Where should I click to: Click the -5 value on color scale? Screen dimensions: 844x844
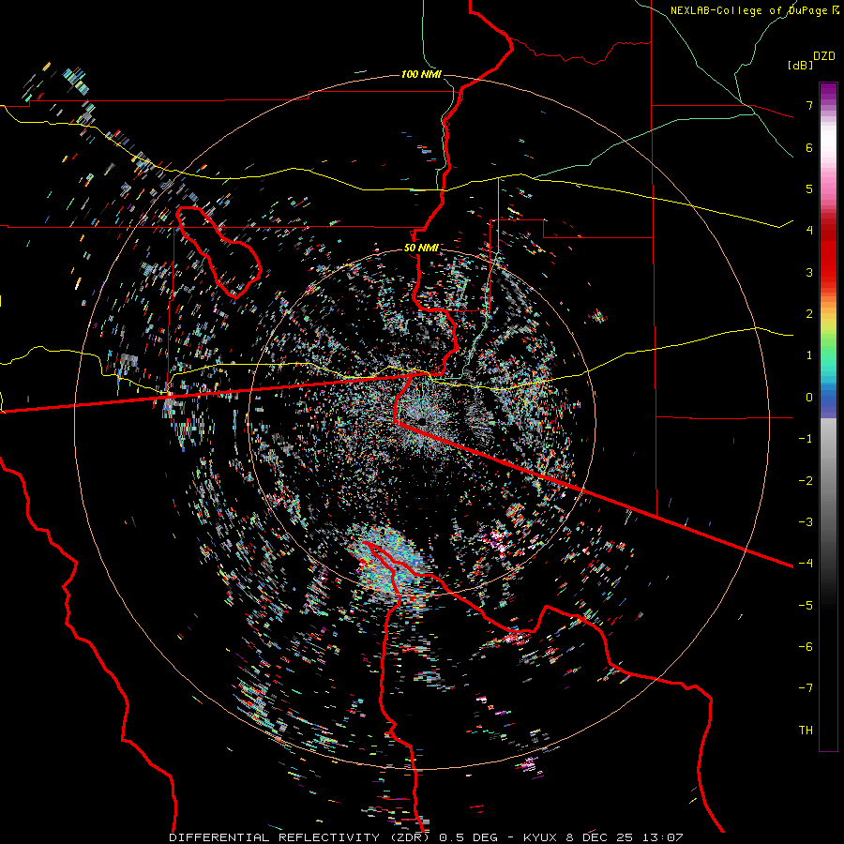[806, 606]
